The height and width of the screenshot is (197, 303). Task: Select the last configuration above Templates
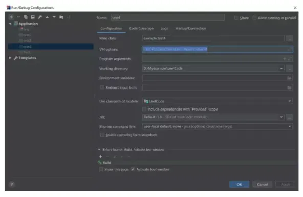coord(51,52)
